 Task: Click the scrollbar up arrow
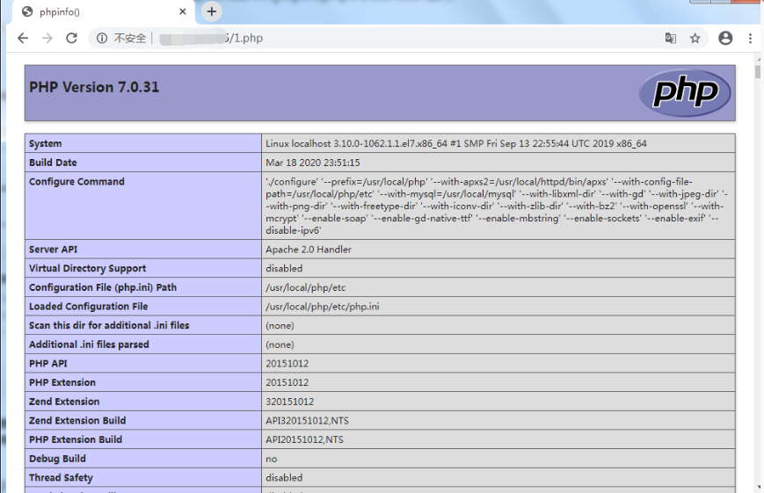(758, 58)
